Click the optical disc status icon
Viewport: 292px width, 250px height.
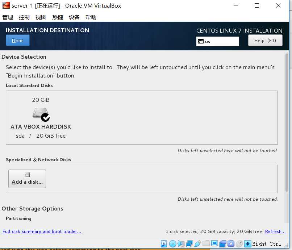coord(173,244)
